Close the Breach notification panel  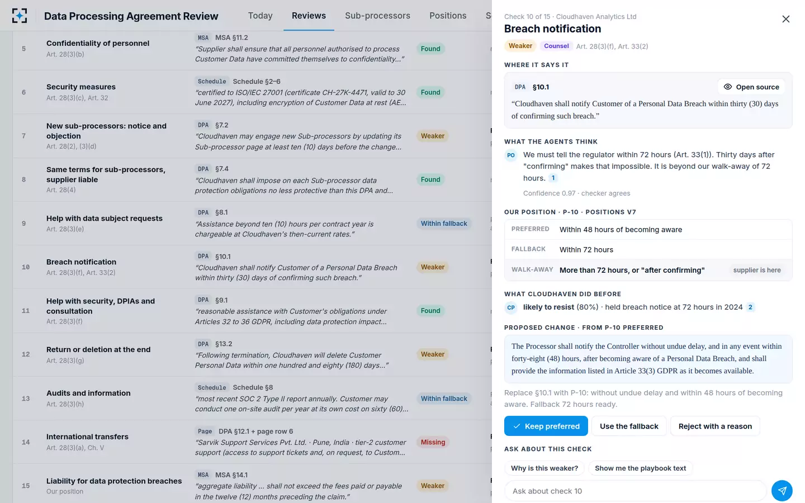click(785, 19)
